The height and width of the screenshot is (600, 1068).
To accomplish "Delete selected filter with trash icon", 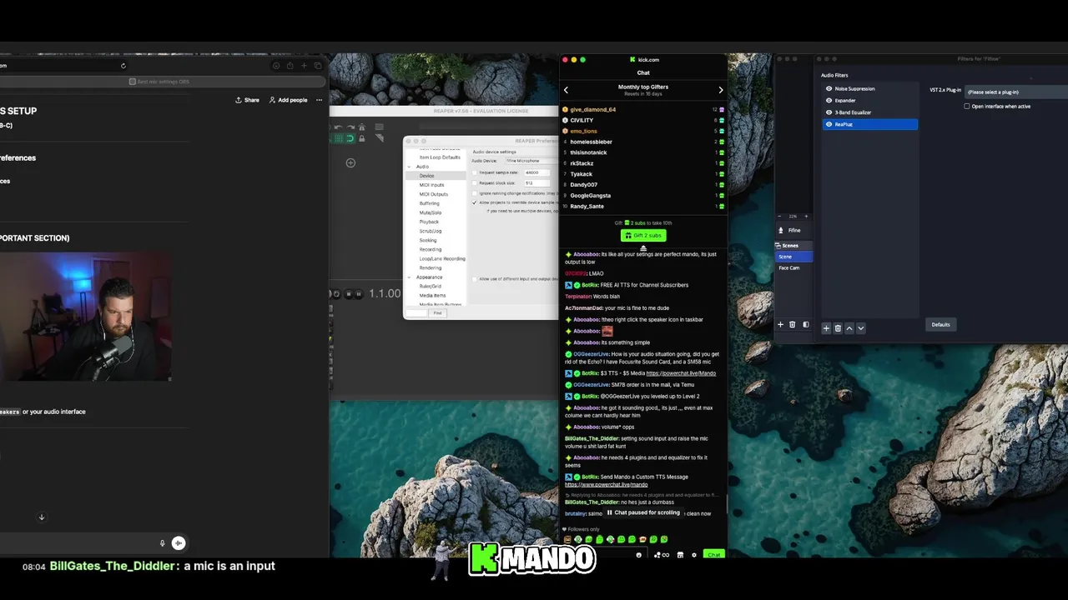I will click(x=838, y=328).
